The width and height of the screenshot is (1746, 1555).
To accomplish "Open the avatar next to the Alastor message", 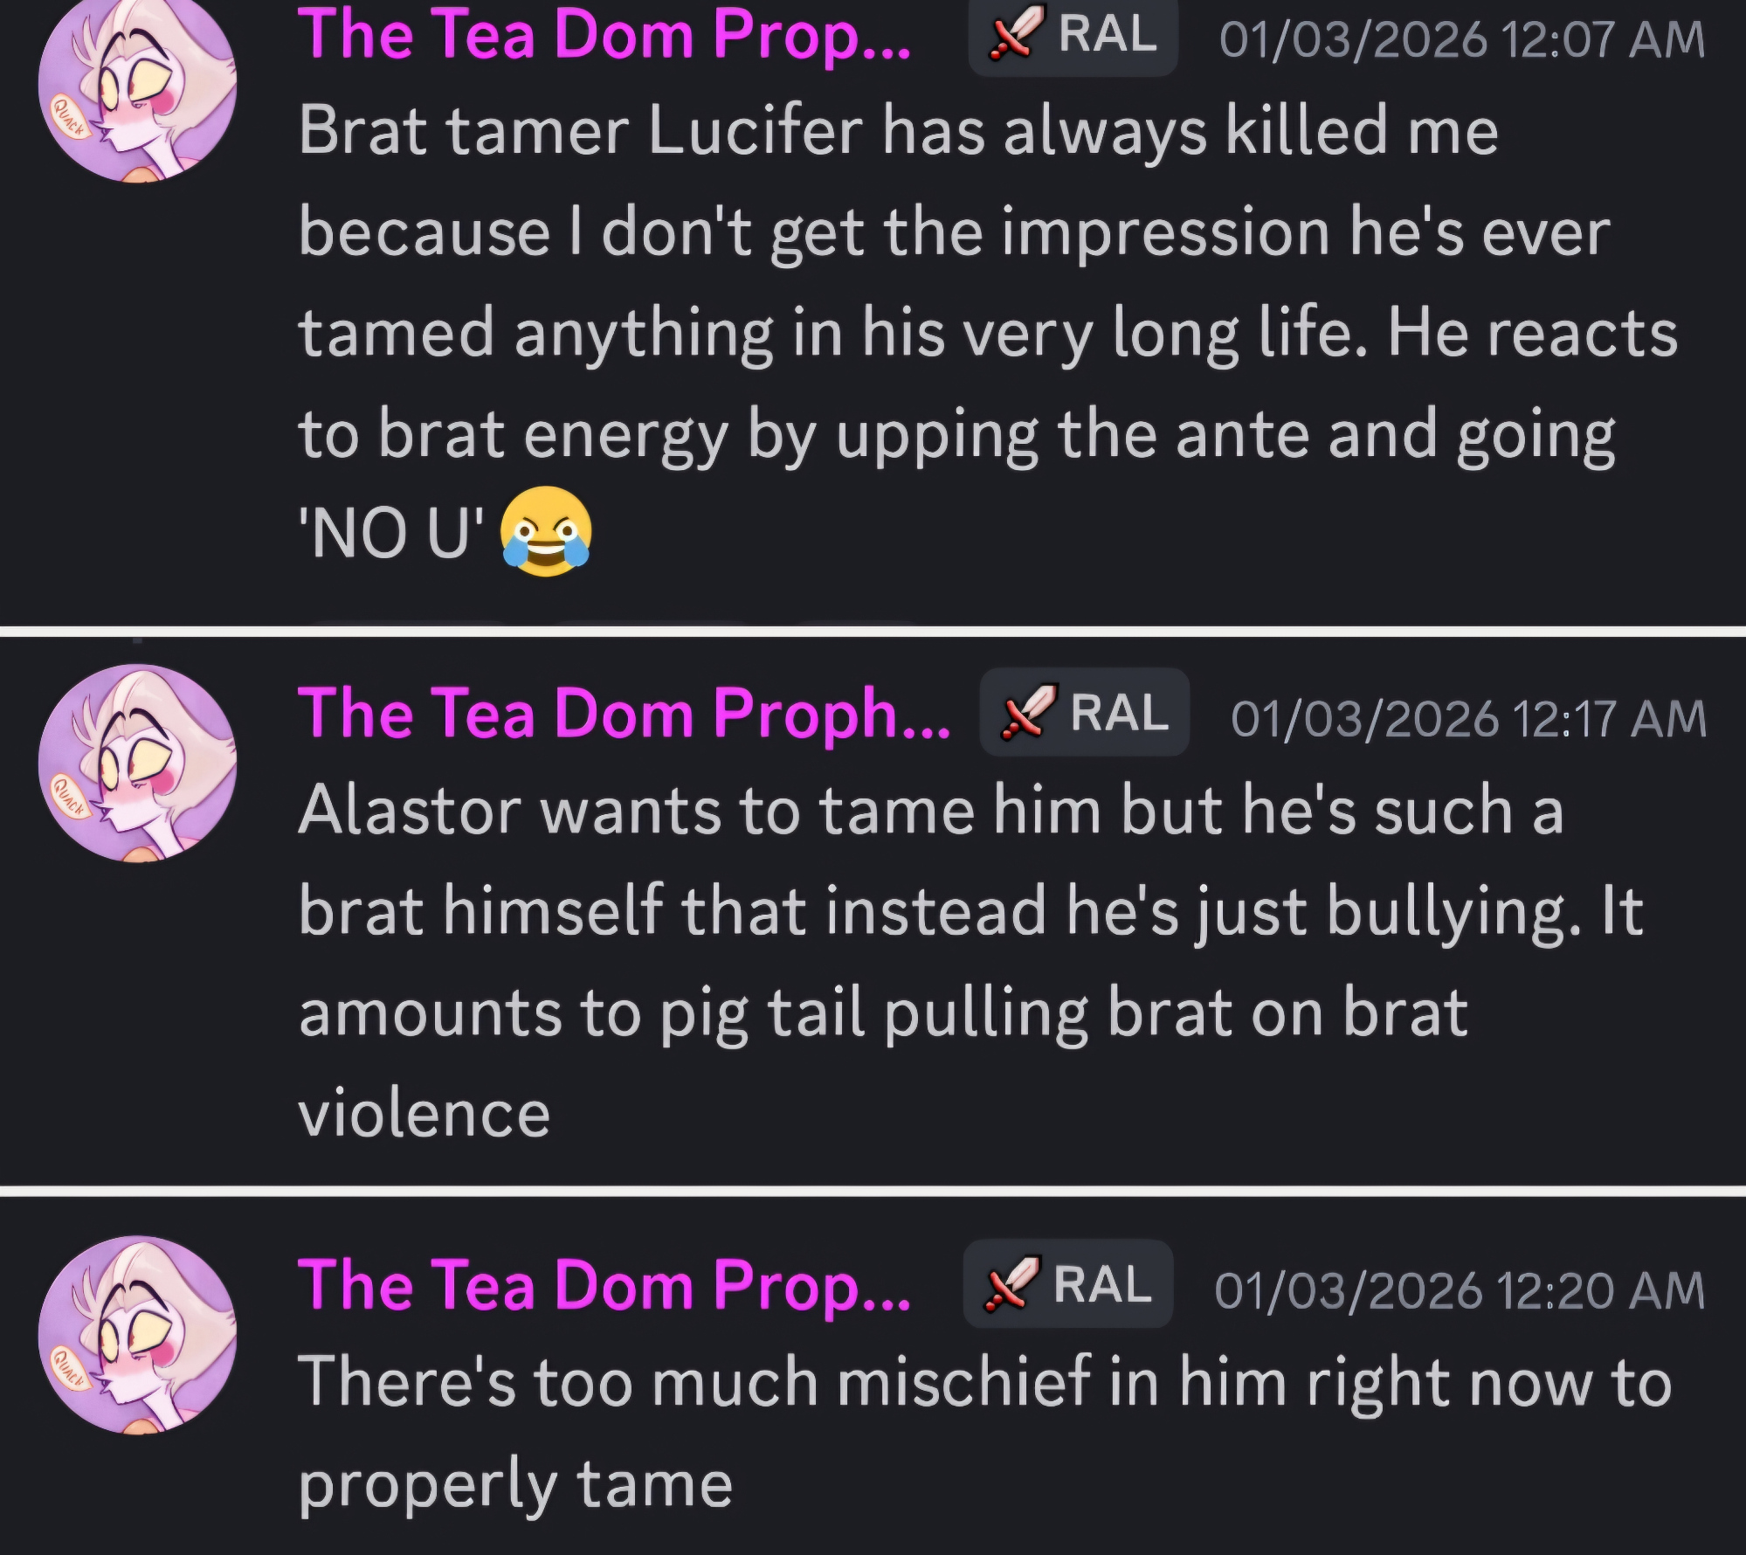I will click(137, 763).
